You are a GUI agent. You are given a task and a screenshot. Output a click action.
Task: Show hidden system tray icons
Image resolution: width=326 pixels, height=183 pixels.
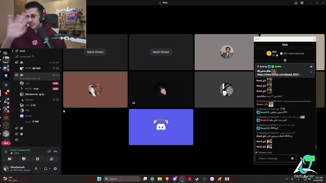point(287,179)
